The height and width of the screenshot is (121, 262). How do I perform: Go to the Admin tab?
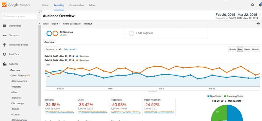click(92, 5)
